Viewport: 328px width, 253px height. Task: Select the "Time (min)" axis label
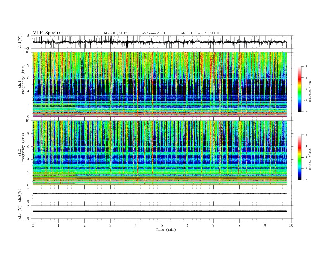[166, 229]
